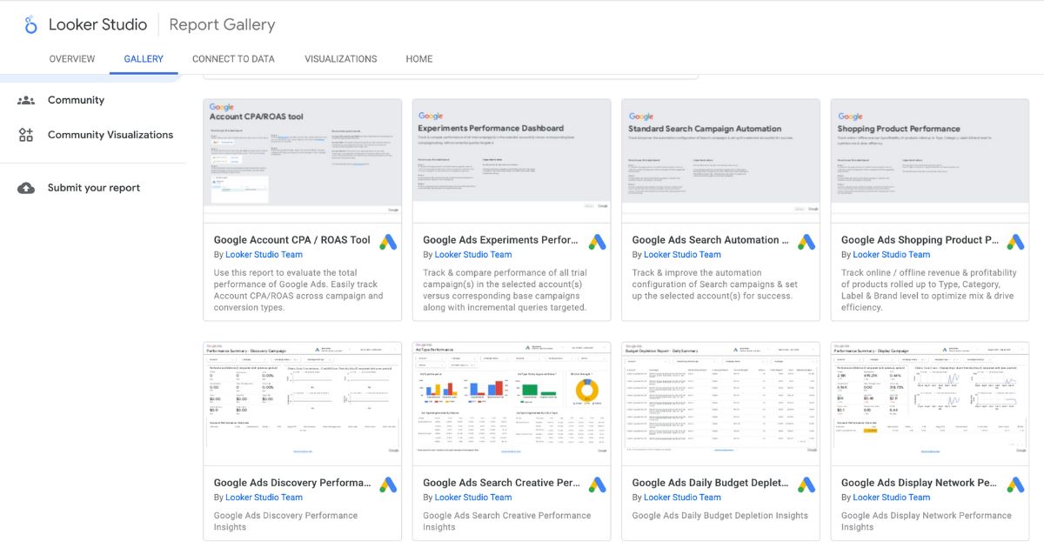Click the Looker Studio logo icon
Viewport: 1044px width, 548px height.
point(31,25)
